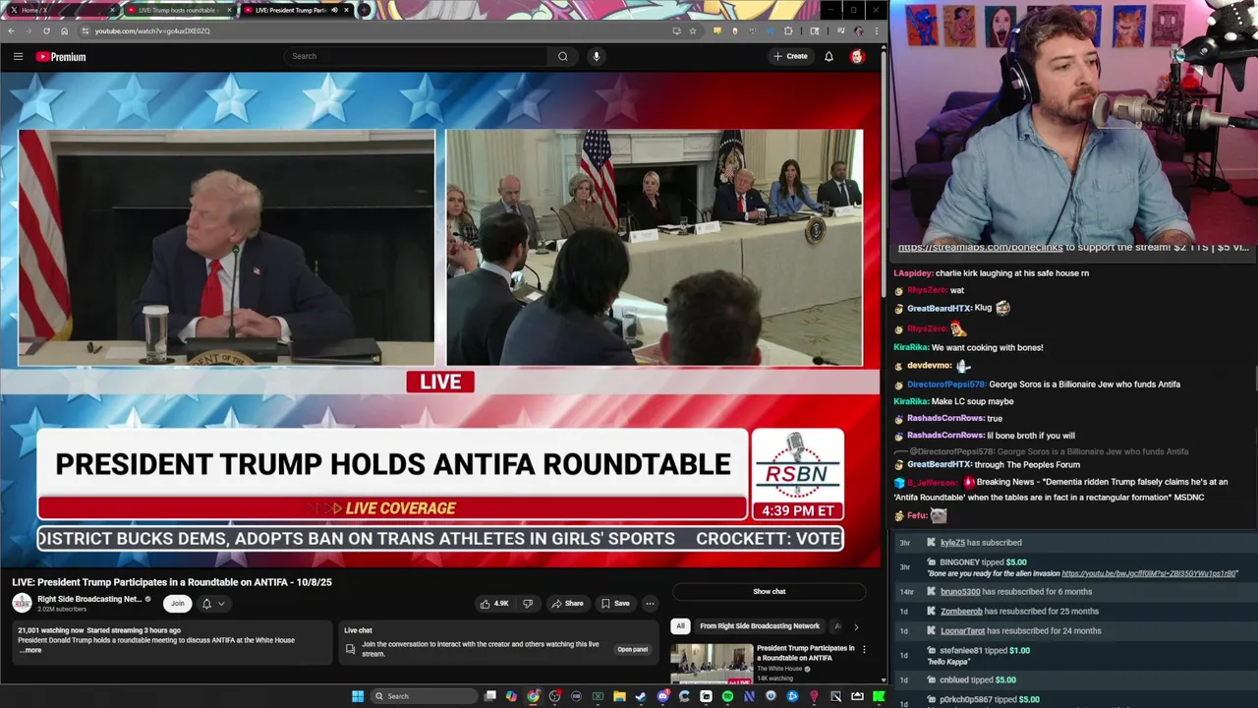
Task: Reload the page with the refresh icon
Action: (x=46, y=30)
